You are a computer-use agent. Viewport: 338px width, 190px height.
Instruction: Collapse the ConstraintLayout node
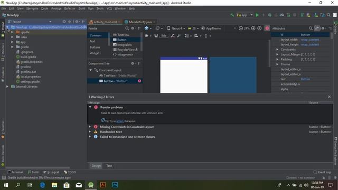pyautogui.click(x=90, y=70)
